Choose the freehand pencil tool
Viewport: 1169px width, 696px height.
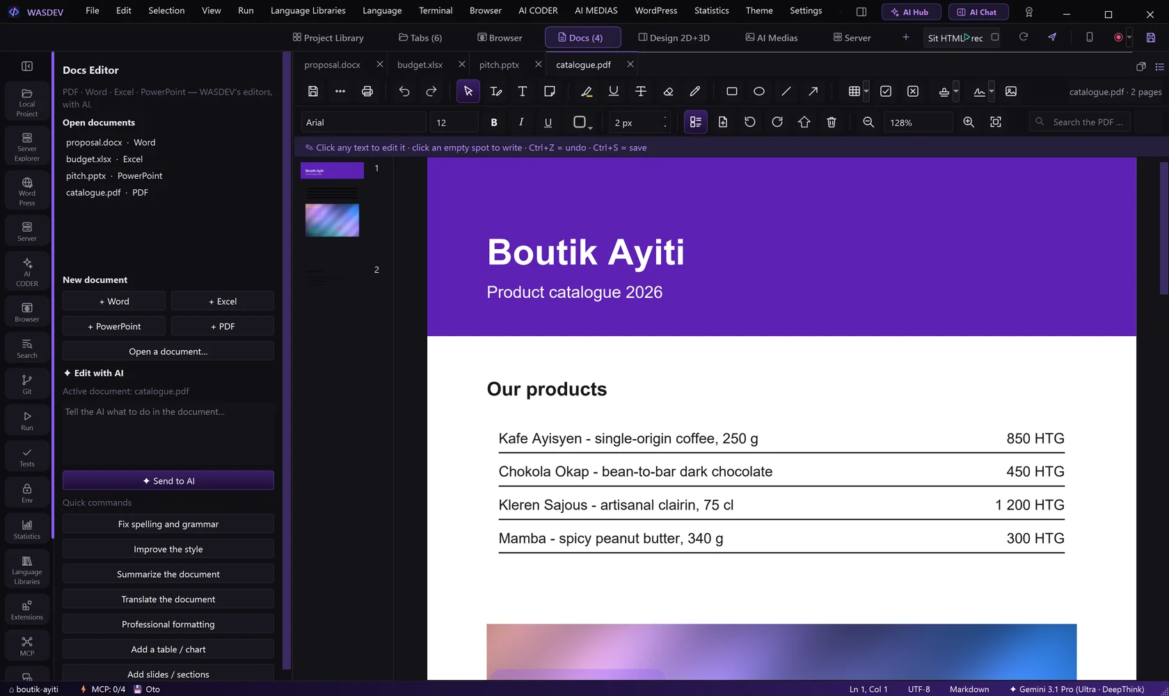pyautogui.click(x=695, y=91)
